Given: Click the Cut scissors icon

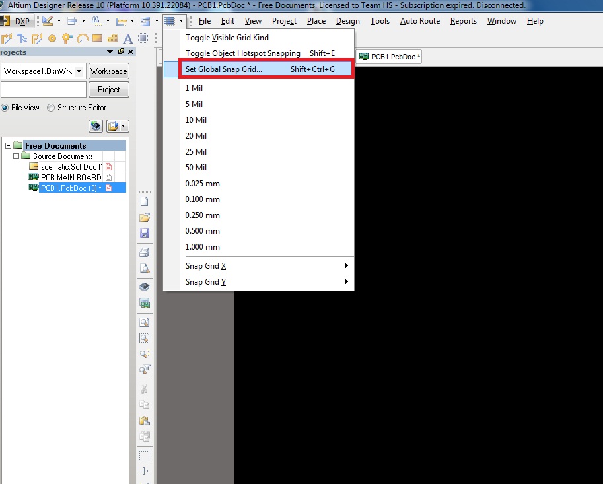Looking at the screenshot, I should point(145,388).
